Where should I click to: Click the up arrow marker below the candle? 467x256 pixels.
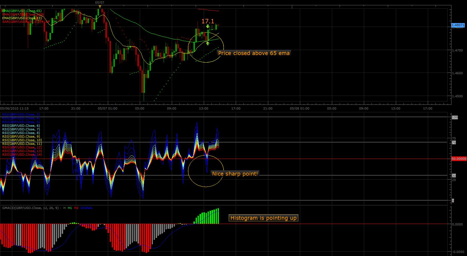pos(208,43)
